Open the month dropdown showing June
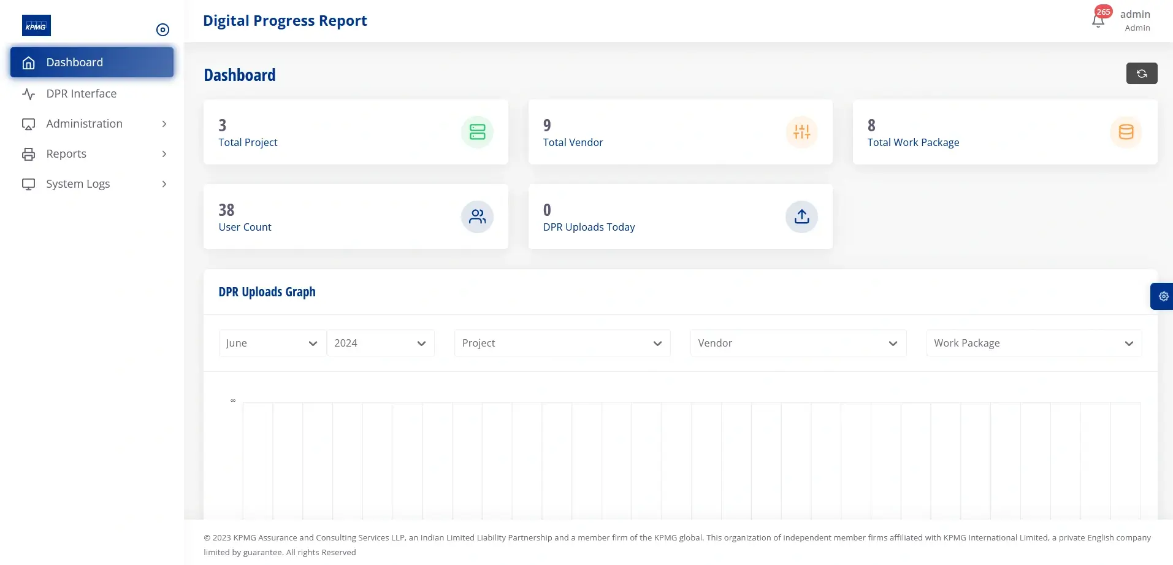This screenshot has height=565, width=1173. (x=272, y=343)
